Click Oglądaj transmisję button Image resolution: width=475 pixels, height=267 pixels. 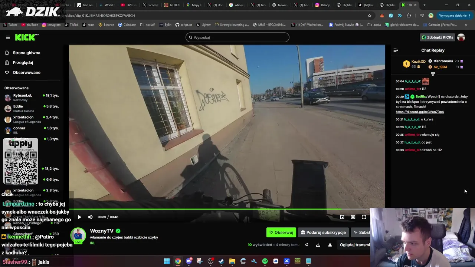(x=355, y=245)
